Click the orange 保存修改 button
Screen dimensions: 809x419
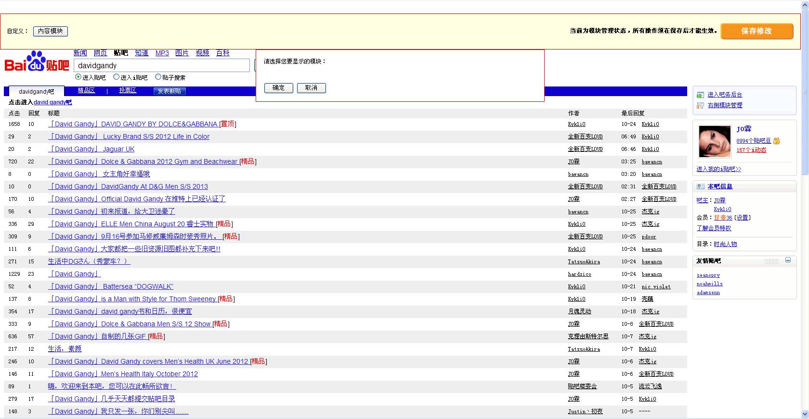click(x=757, y=31)
